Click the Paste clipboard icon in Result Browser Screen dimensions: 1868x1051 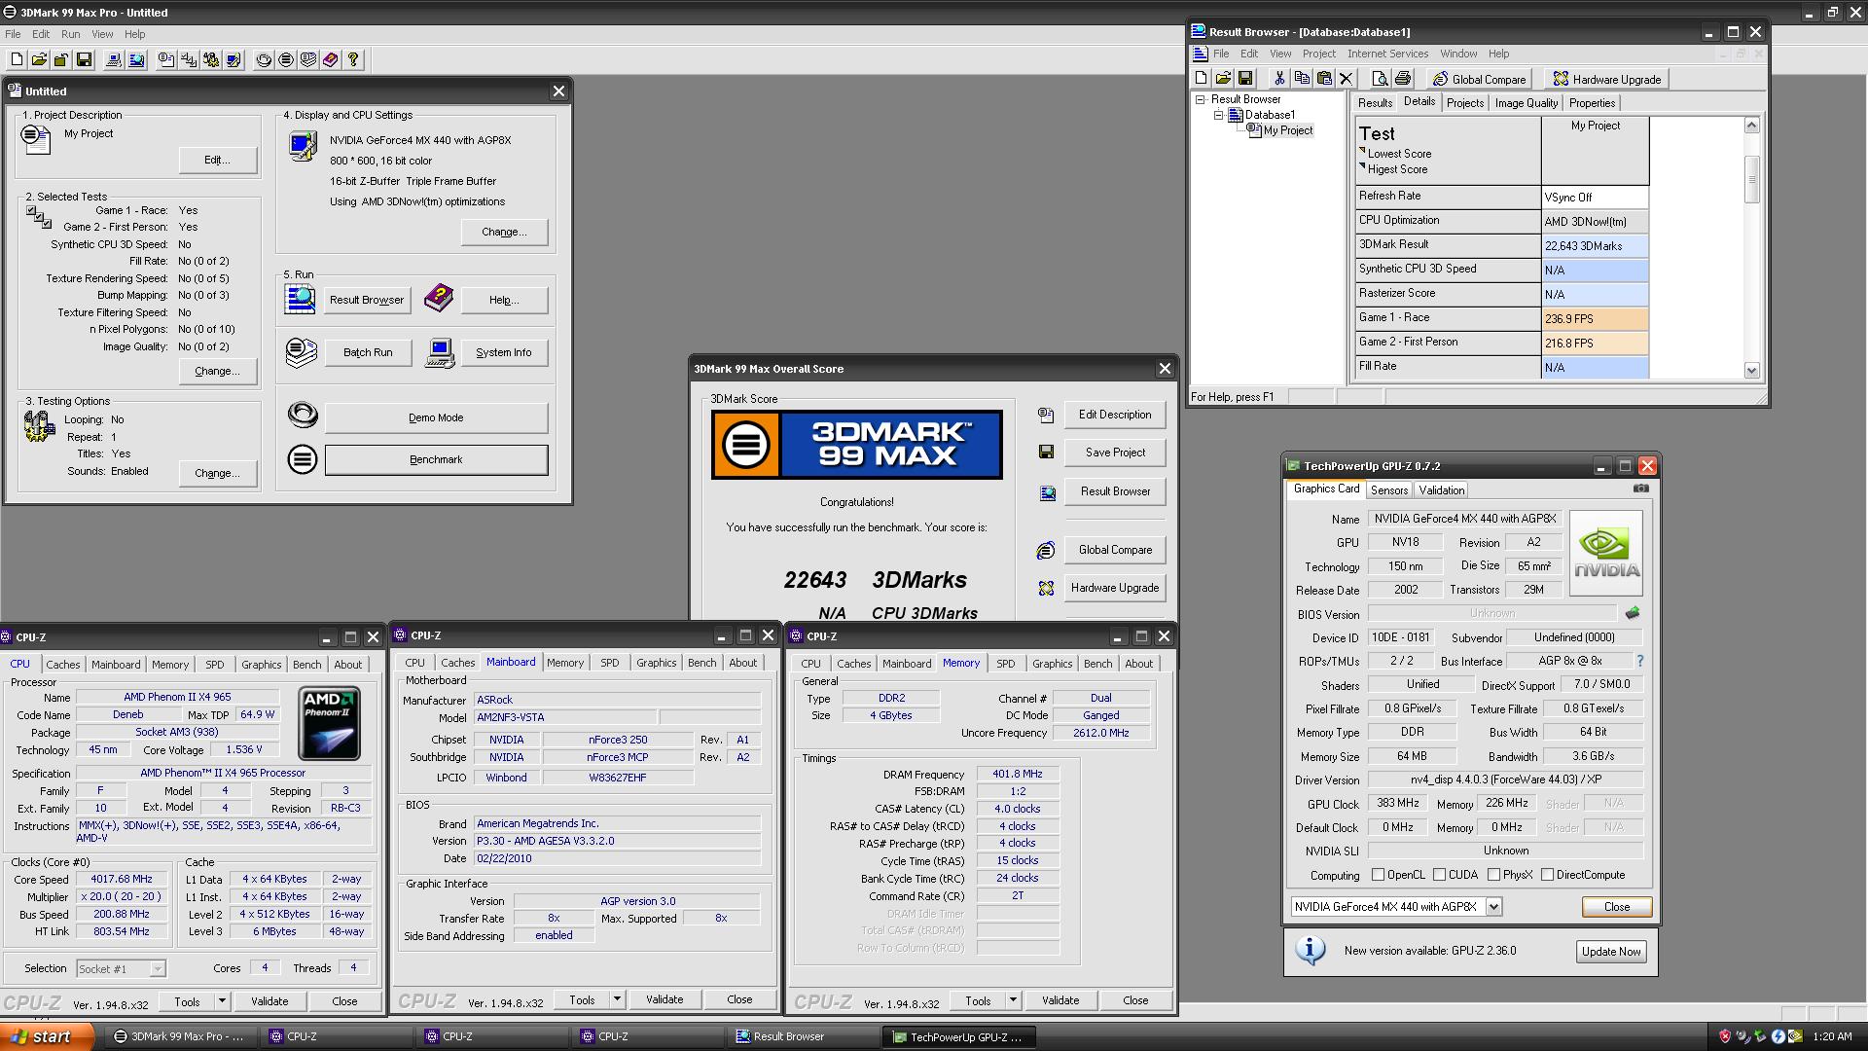[1324, 79]
